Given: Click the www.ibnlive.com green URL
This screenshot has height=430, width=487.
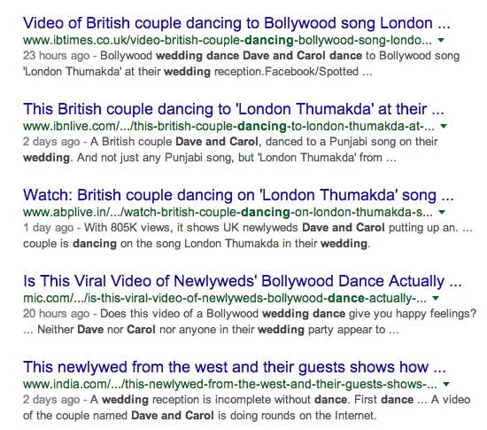Looking at the screenshot, I should pyautogui.click(x=229, y=127).
